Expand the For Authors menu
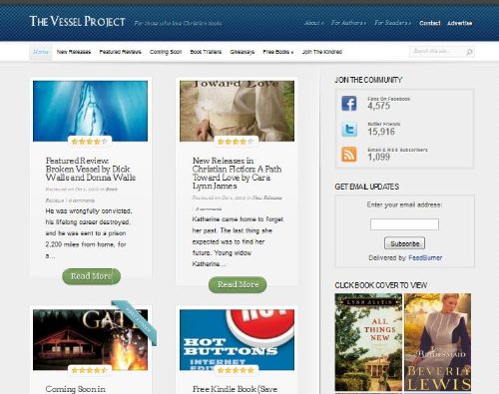This screenshot has height=394, width=499. [348, 23]
